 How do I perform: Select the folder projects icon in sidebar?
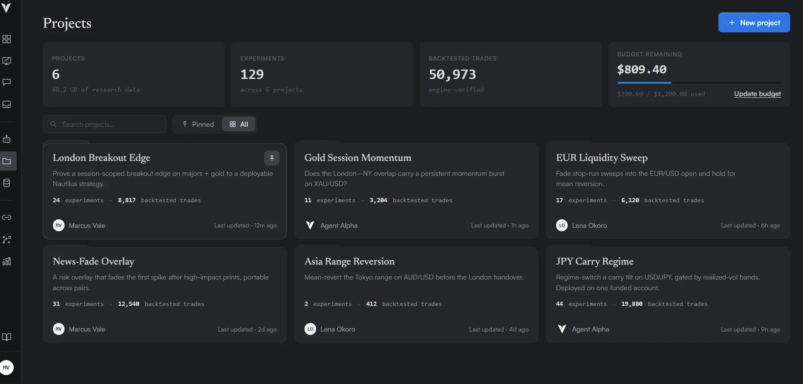coord(6,161)
